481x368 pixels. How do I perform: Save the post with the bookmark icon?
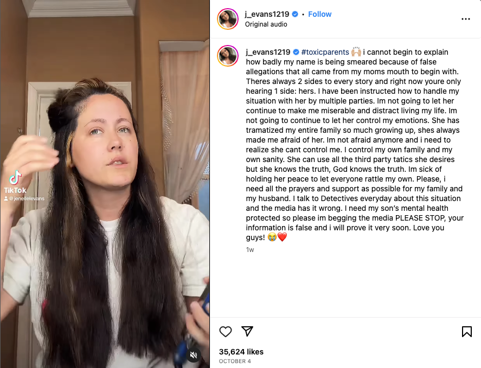click(466, 332)
